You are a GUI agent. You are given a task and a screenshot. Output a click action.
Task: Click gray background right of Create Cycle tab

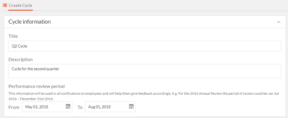point(160,5)
